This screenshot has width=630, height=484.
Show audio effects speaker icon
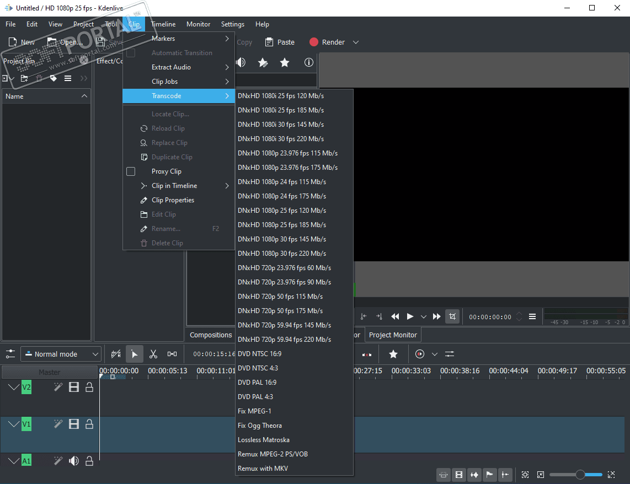(x=241, y=62)
